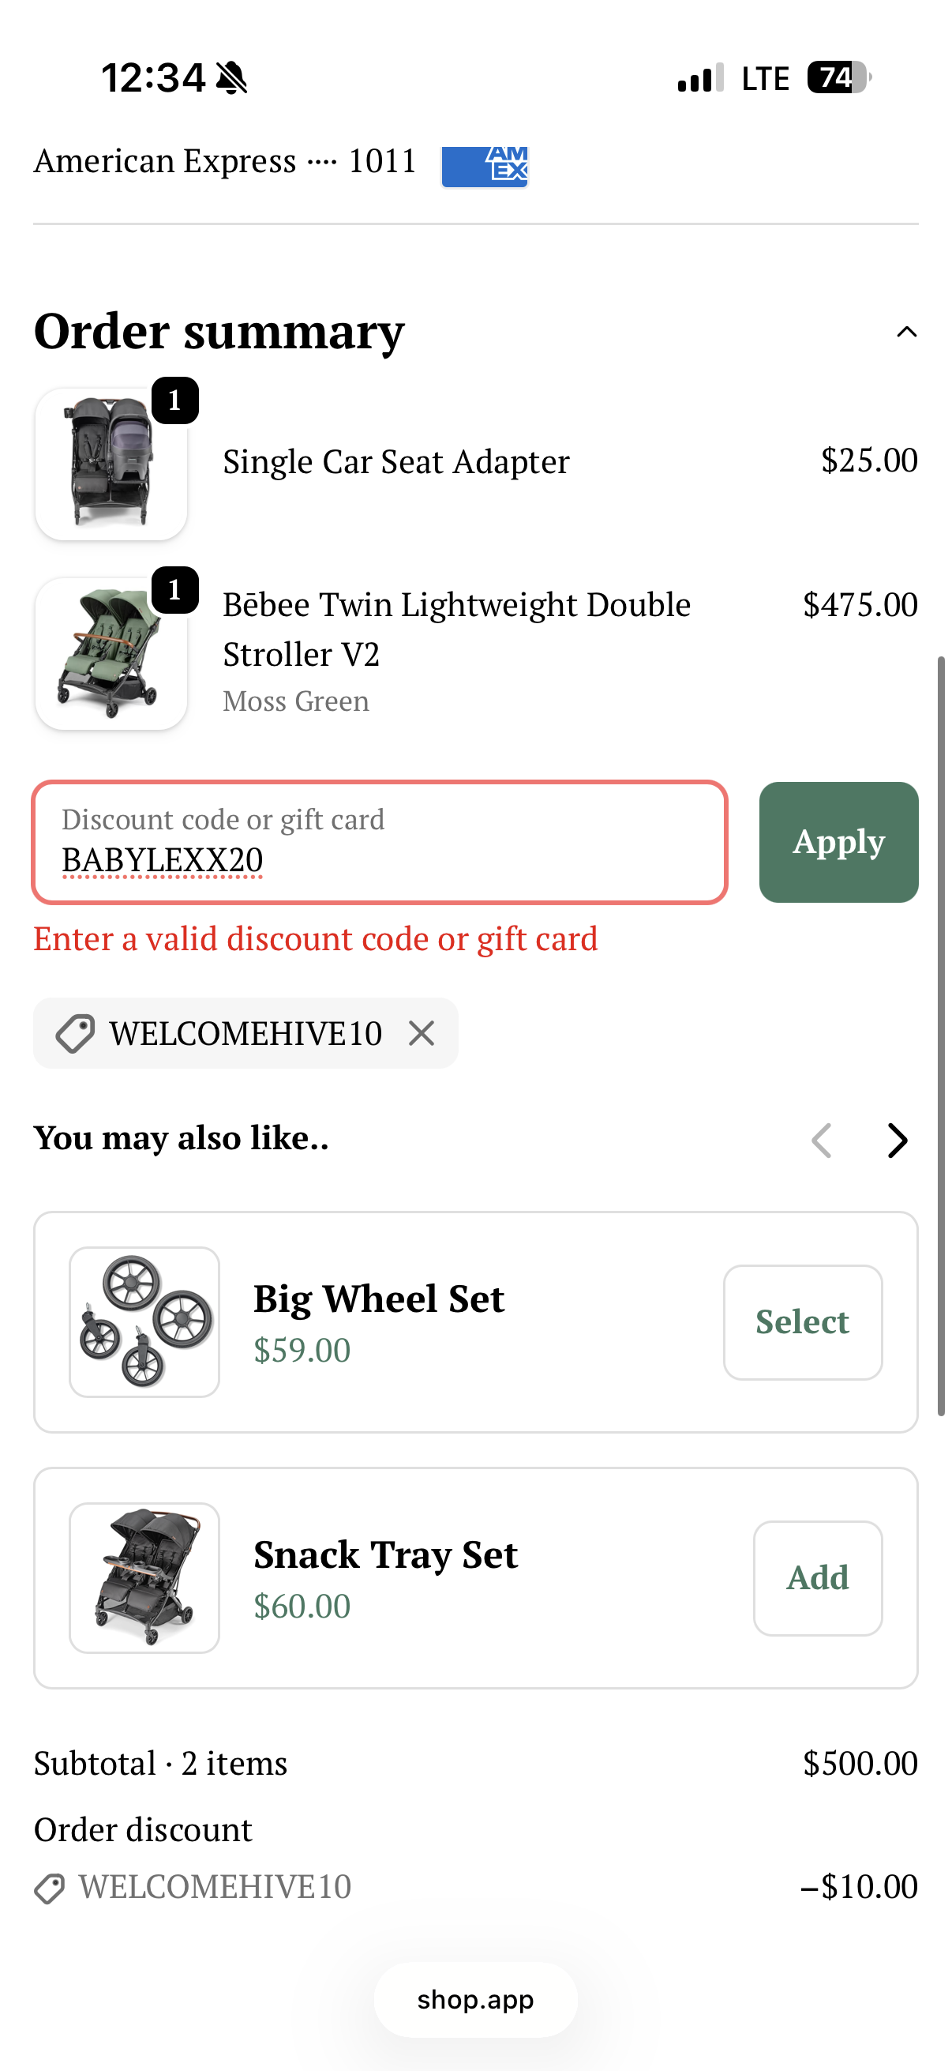Screen dimensions: 952x2071
Task: Open the Big Wheel Set thumbnail
Action: 144,1322
